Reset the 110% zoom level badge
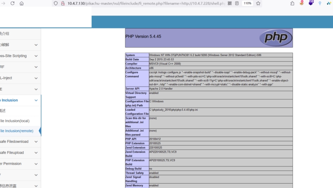This screenshot has width=333, height=188. [x=247, y=3]
